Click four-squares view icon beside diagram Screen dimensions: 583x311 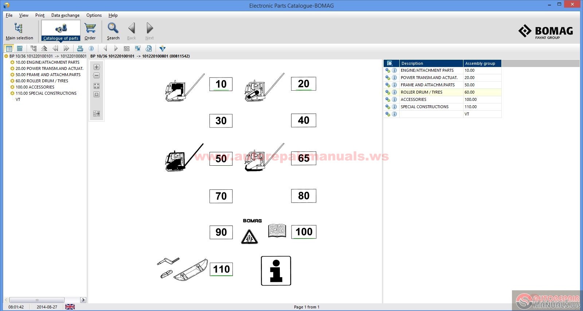tap(97, 86)
